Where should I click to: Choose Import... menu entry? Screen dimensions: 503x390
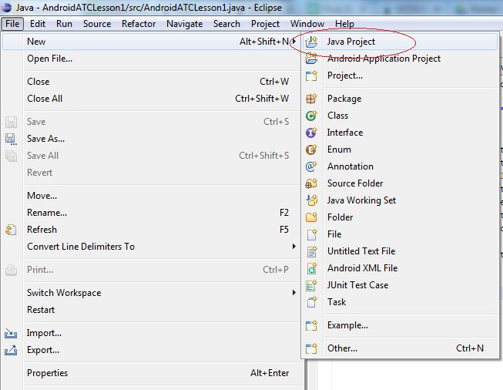152,333
